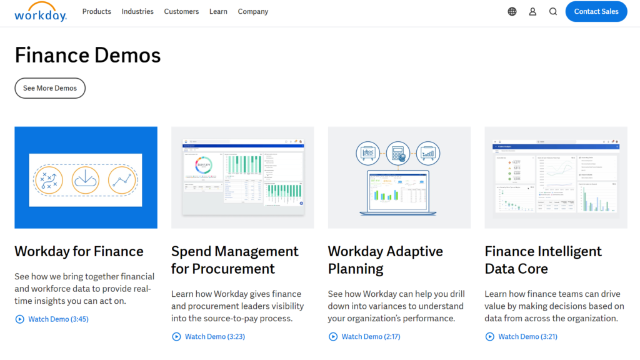Click the playbook strategy icon in Finance thumbnail
This screenshot has height=360, width=640.
49,180
